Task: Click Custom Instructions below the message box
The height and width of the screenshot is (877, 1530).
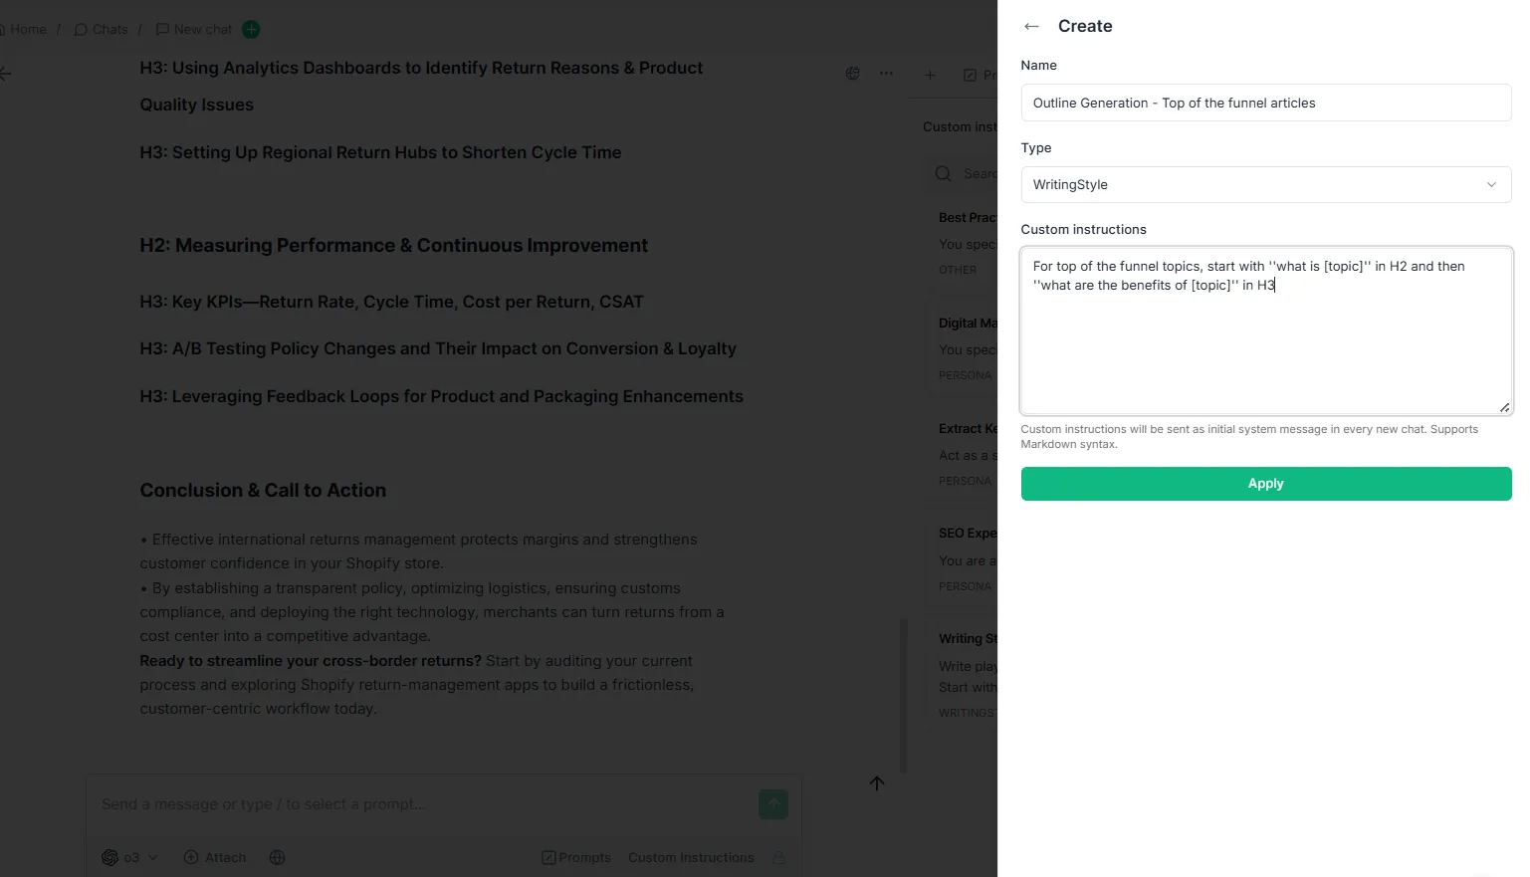Action: click(691, 857)
